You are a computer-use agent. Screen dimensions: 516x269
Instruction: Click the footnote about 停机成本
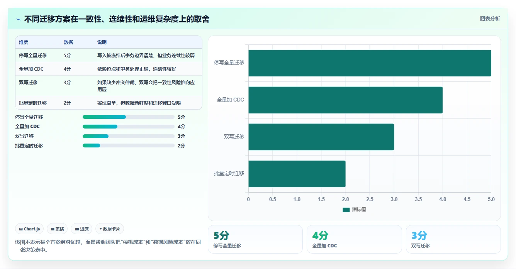(108, 246)
